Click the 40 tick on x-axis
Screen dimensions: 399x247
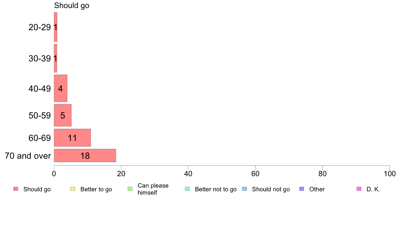point(188,174)
